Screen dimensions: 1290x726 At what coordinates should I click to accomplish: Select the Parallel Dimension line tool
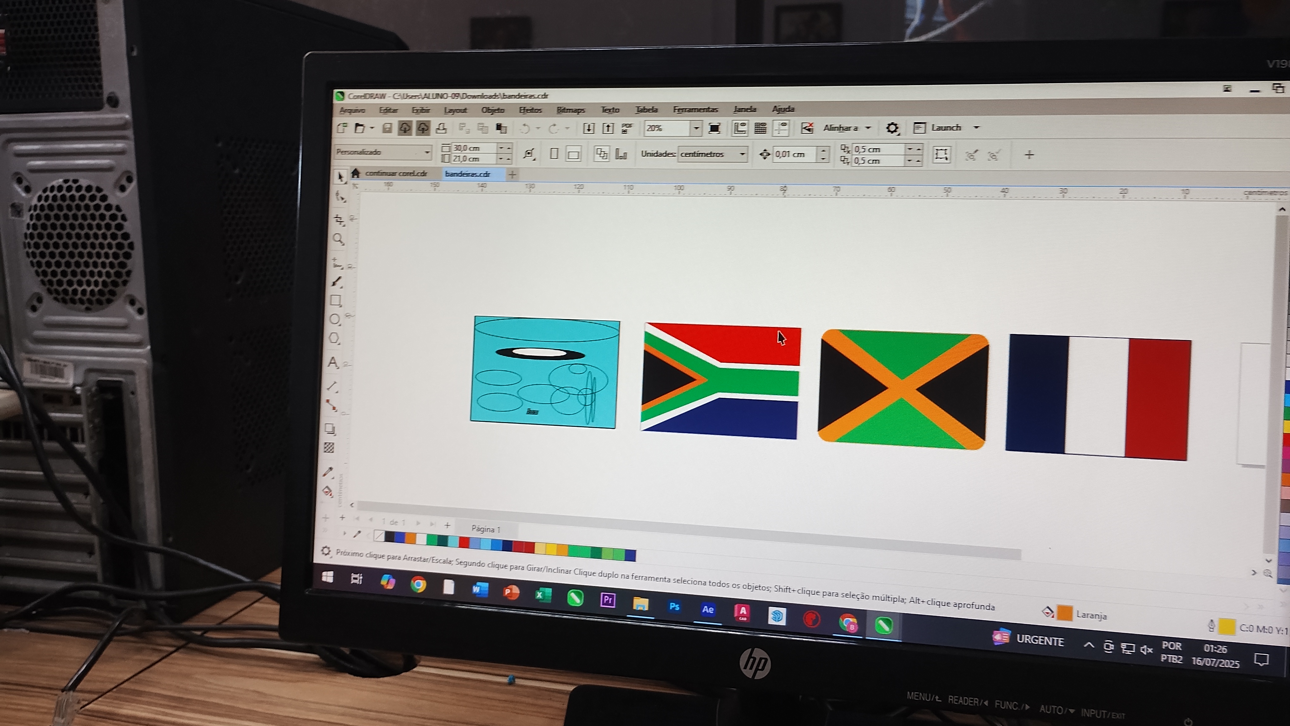point(333,386)
